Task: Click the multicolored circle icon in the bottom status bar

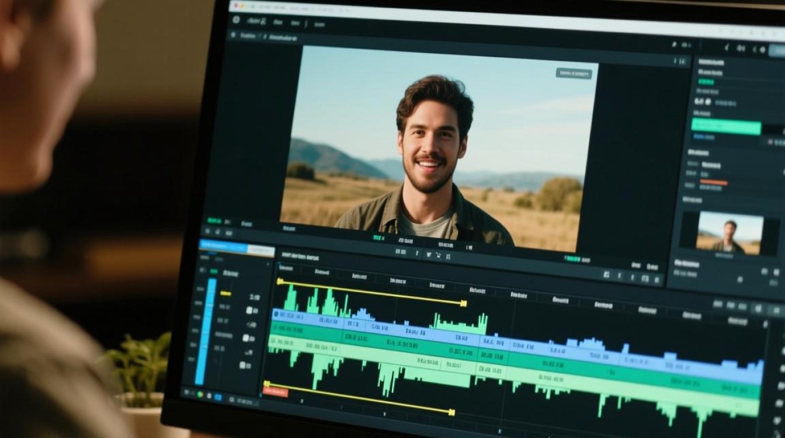Action: [200, 394]
